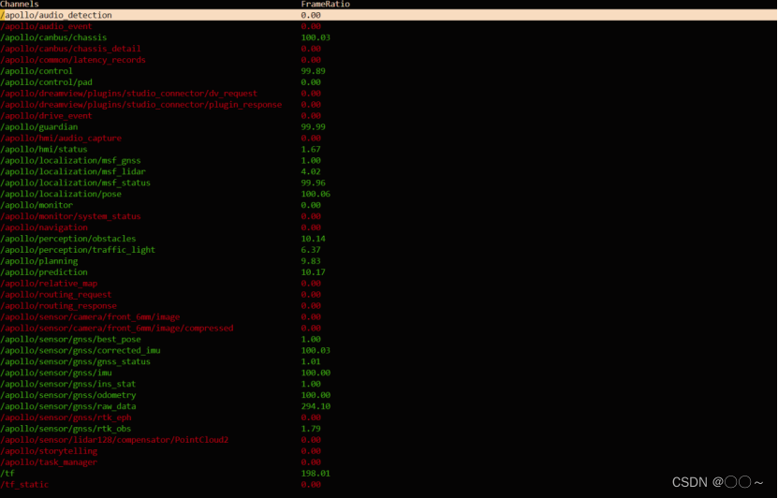Select studio_connector/dv_request channel
This screenshot has width=778, height=498.
point(129,94)
